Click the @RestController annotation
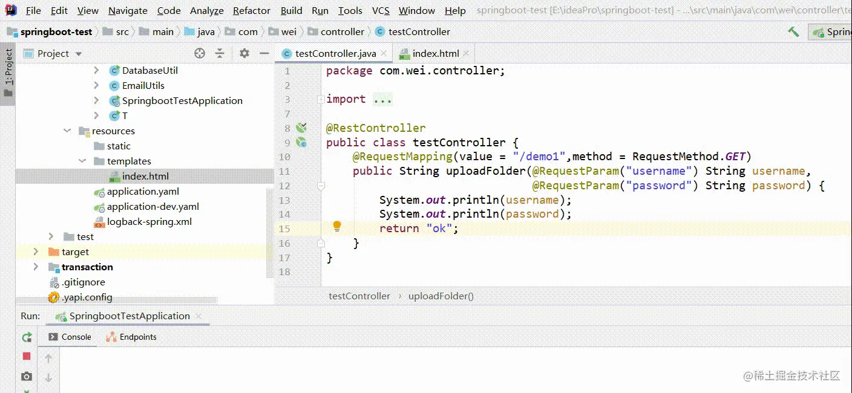The image size is (852, 393). (376, 128)
